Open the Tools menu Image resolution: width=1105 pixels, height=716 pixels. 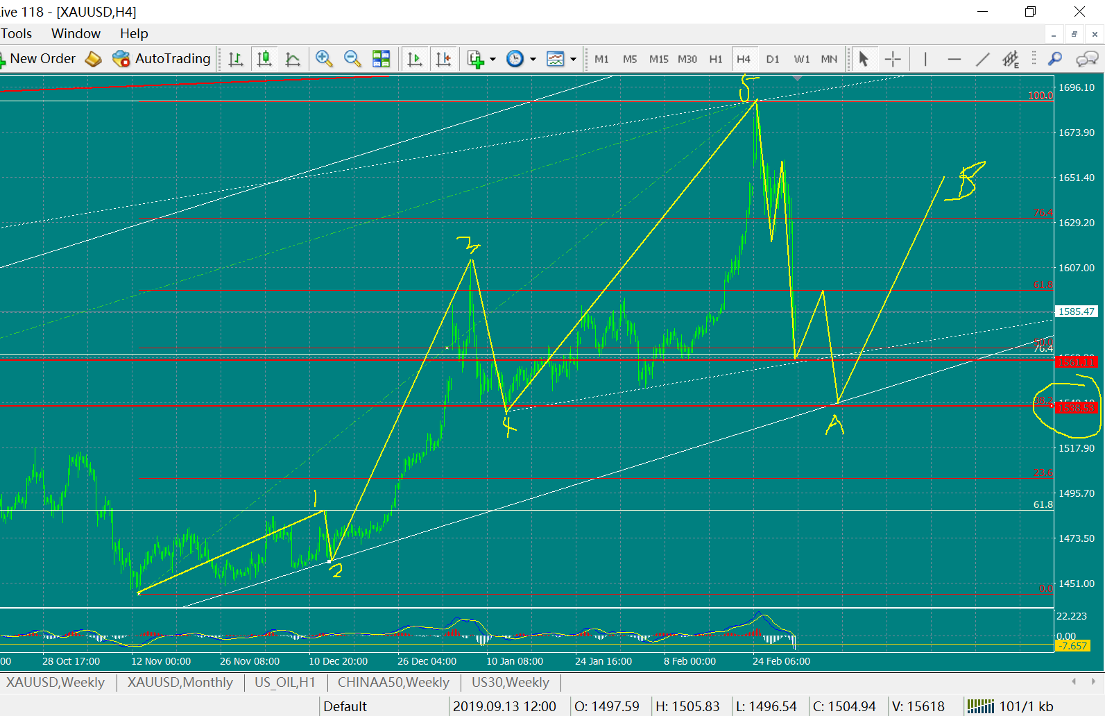16,33
